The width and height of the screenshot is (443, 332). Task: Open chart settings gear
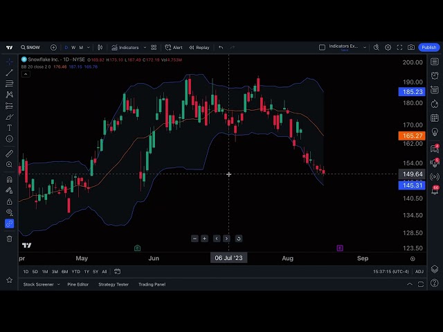pyautogui.click(x=388, y=48)
